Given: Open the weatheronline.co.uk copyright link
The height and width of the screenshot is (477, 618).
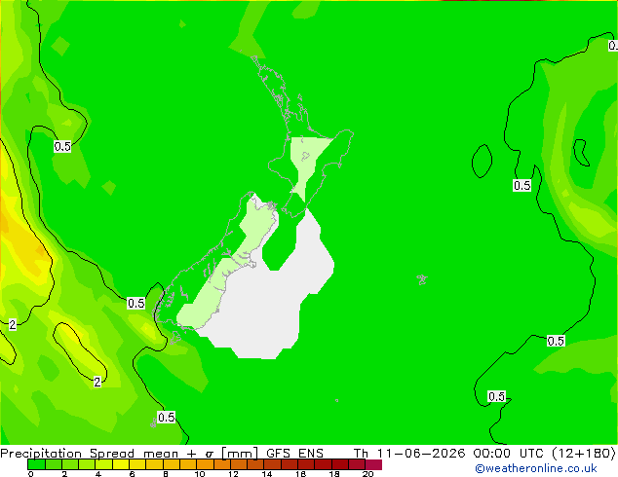Looking at the screenshot, I should [x=536, y=468].
